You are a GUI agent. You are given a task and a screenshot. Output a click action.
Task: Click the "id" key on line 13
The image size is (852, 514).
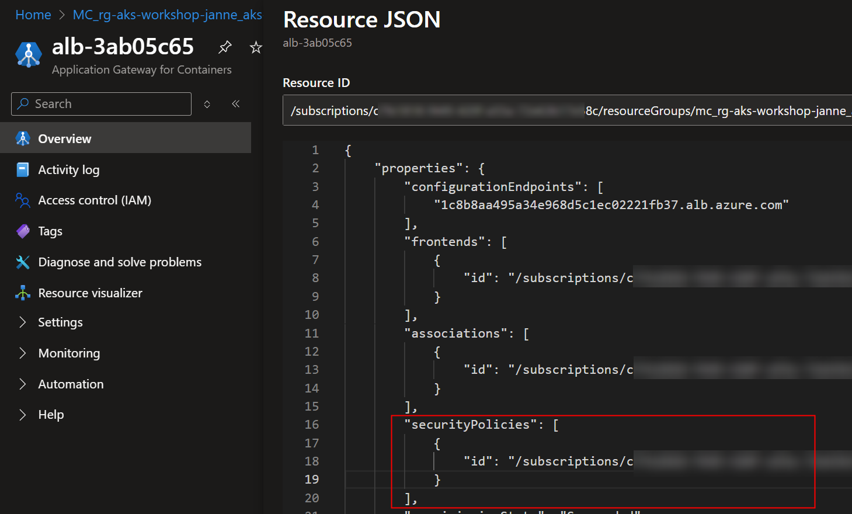click(478, 370)
